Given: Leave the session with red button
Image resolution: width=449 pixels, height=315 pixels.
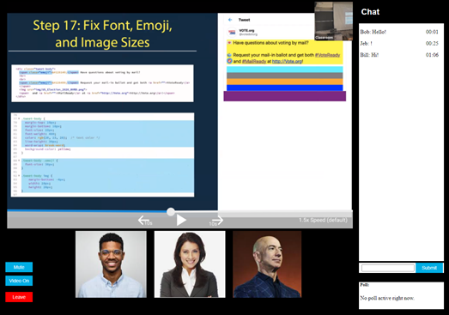Looking at the screenshot, I should [19, 297].
